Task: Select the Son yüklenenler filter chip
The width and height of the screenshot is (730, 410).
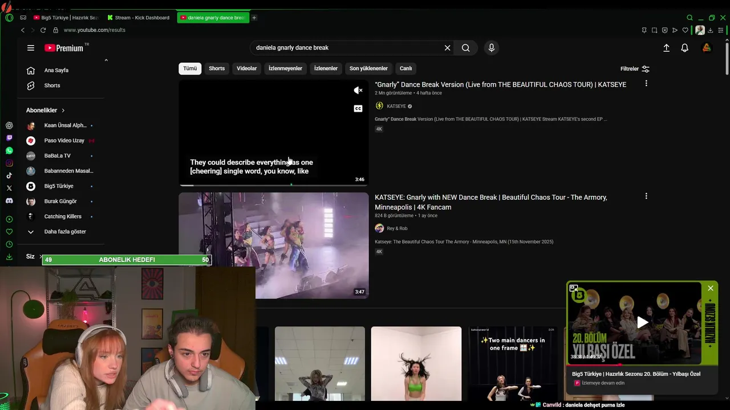Action: pyautogui.click(x=368, y=68)
